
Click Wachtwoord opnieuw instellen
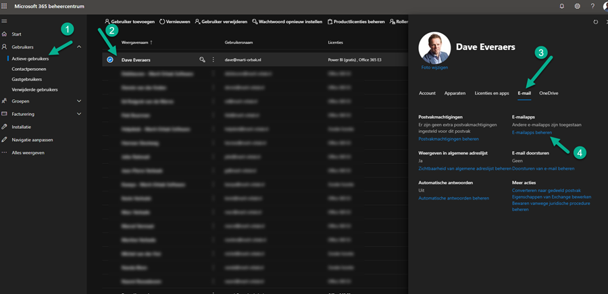click(287, 22)
